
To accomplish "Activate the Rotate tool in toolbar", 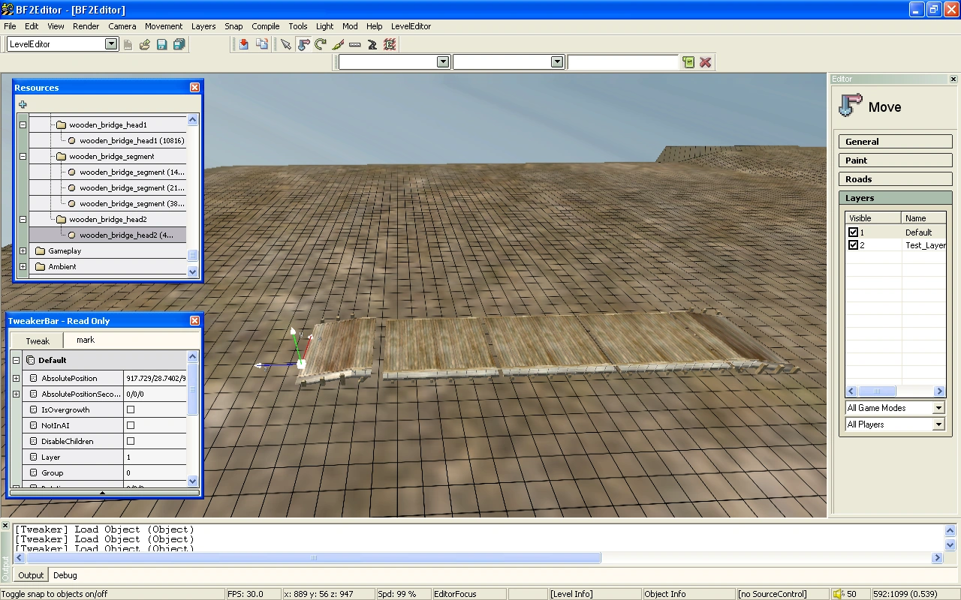I will point(321,44).
